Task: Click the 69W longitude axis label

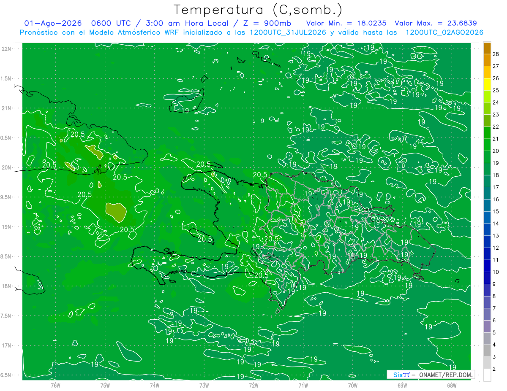Action: (402, 385)
